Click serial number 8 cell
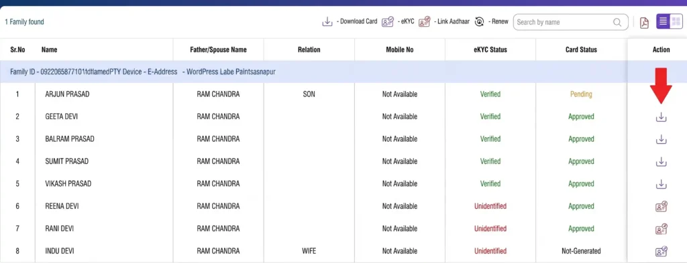This screenshot has height=263, width=687. (17, 251)
